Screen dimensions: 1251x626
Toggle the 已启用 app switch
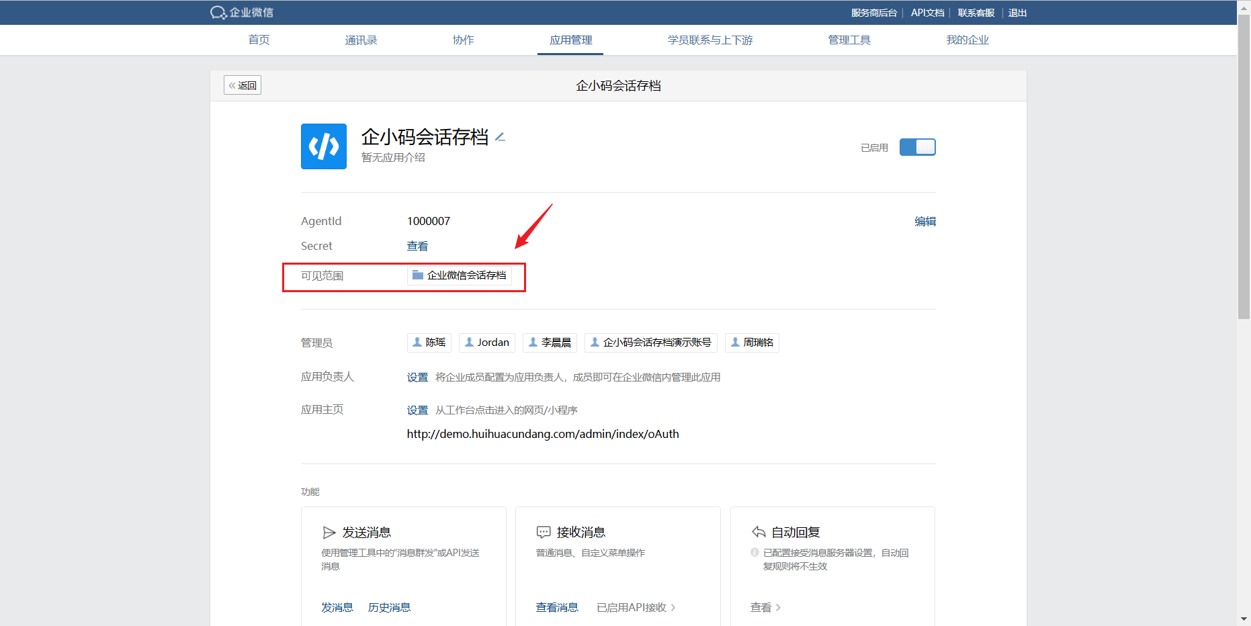(x=918, y=147)
